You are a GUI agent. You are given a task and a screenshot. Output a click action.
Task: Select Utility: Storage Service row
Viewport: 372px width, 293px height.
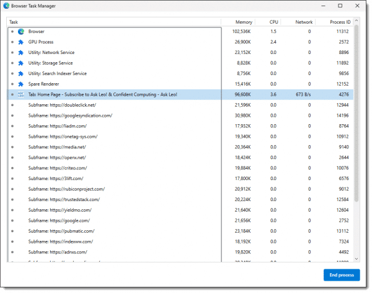tap(180, 63)
